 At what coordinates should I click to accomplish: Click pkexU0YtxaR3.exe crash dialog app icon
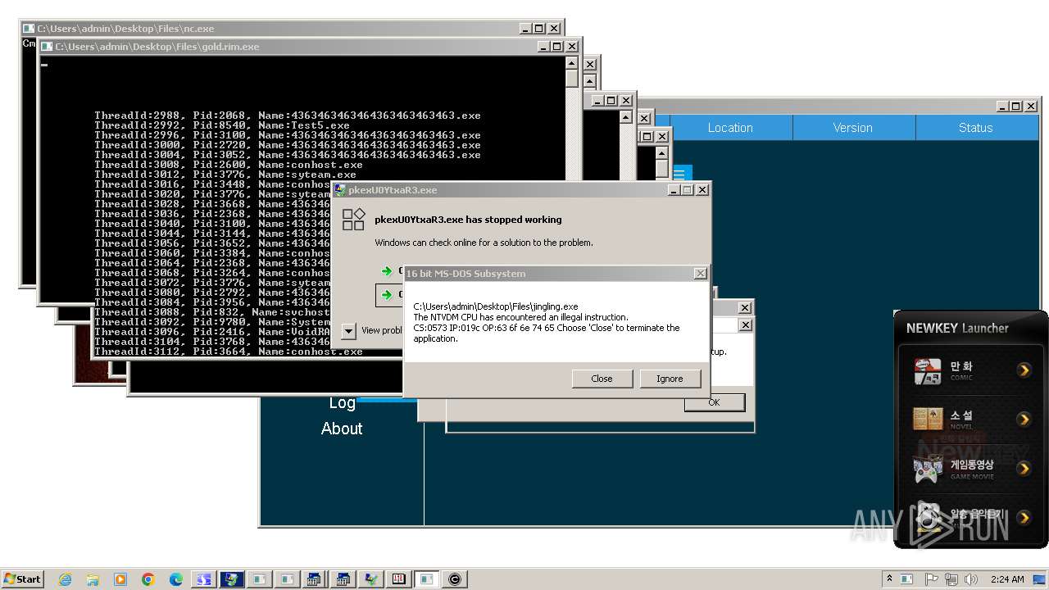coord(353,219)
